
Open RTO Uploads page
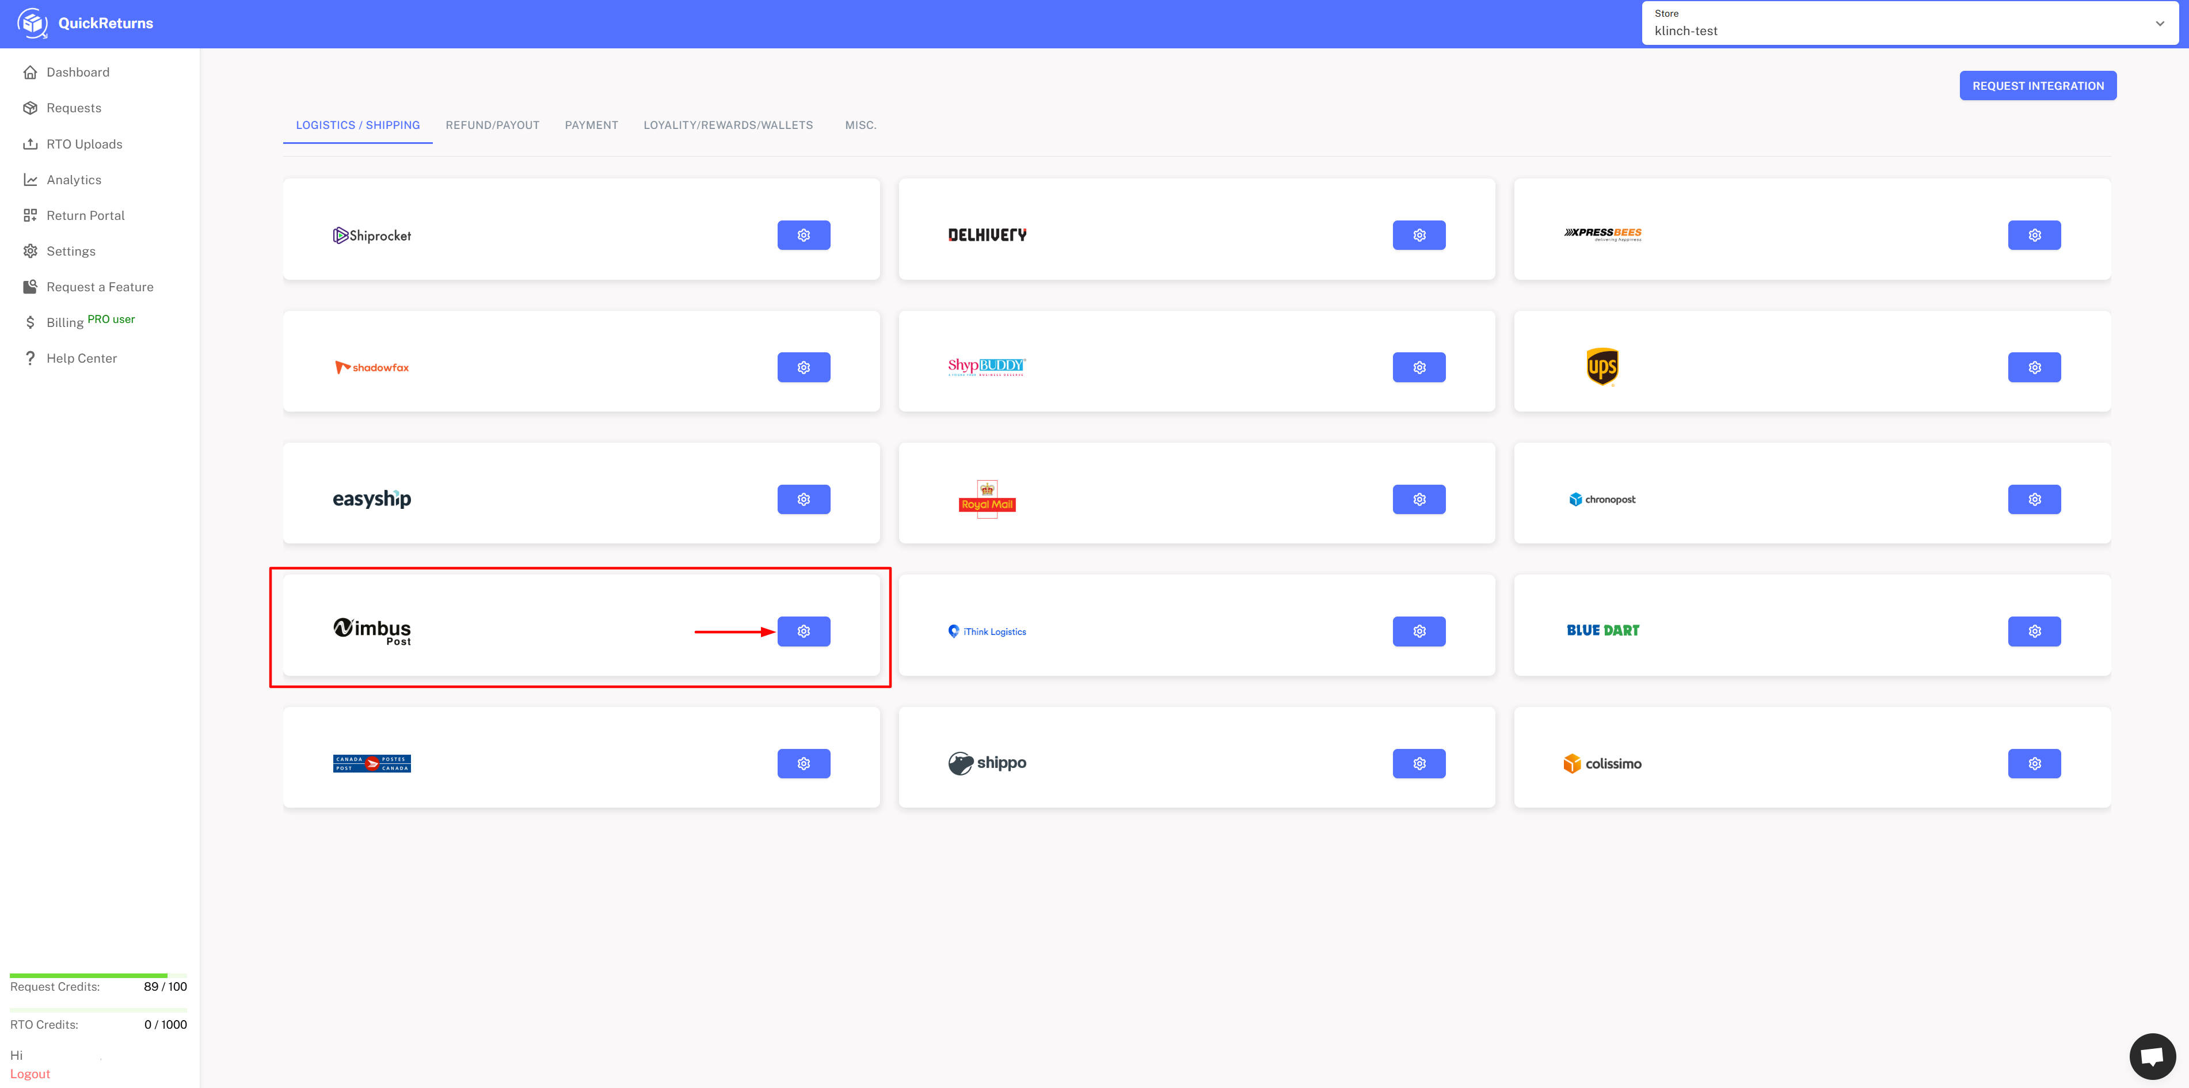tap(84, 144)
